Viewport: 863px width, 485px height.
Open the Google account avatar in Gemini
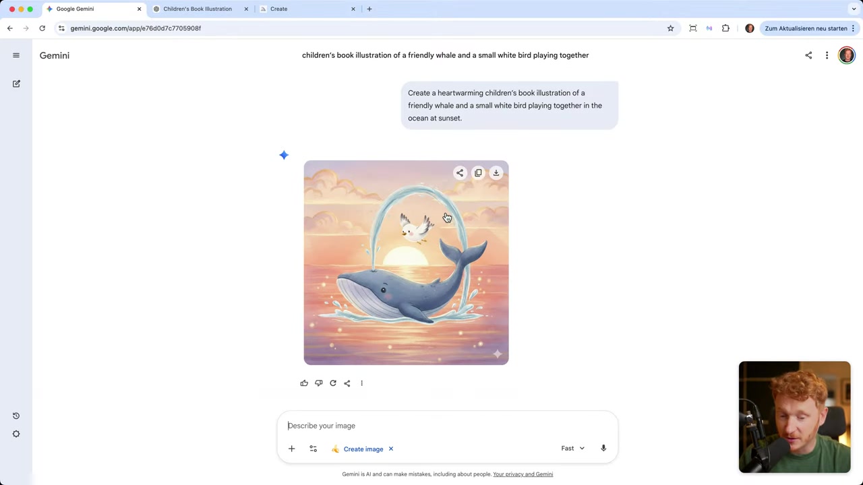point(846,55)
